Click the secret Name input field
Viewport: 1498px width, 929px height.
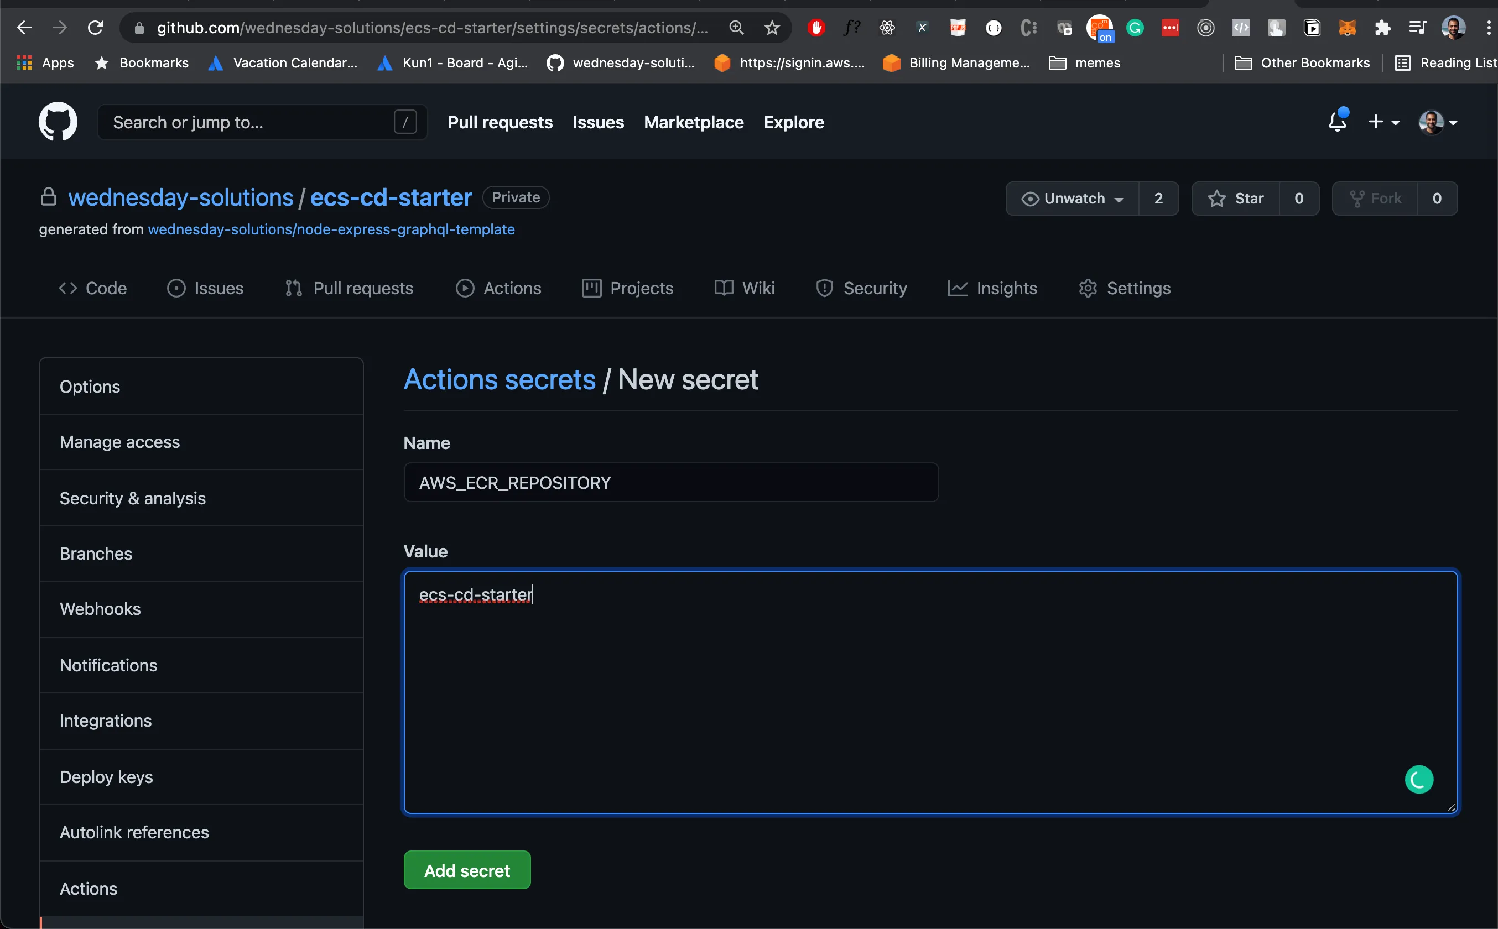pyautogui.click(x=671, y=482)
